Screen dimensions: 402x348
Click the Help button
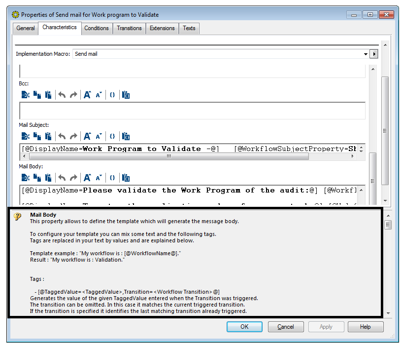pyautogui.click(x=366, y=327)
